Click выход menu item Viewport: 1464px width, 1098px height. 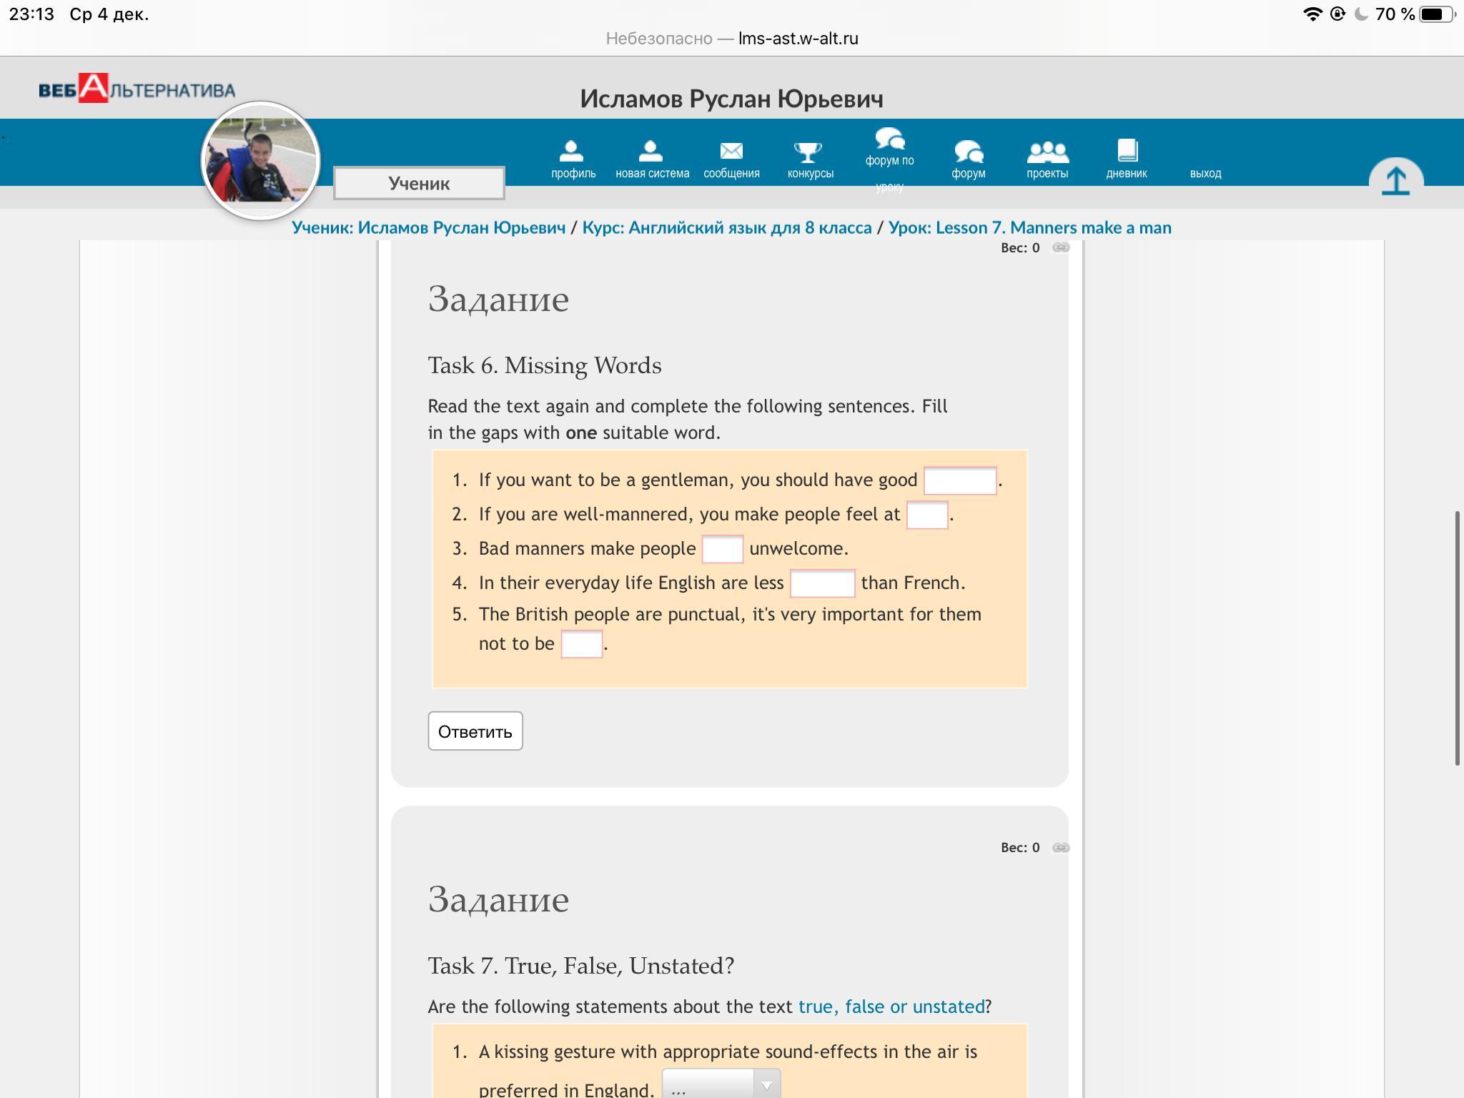(1205, 173)
